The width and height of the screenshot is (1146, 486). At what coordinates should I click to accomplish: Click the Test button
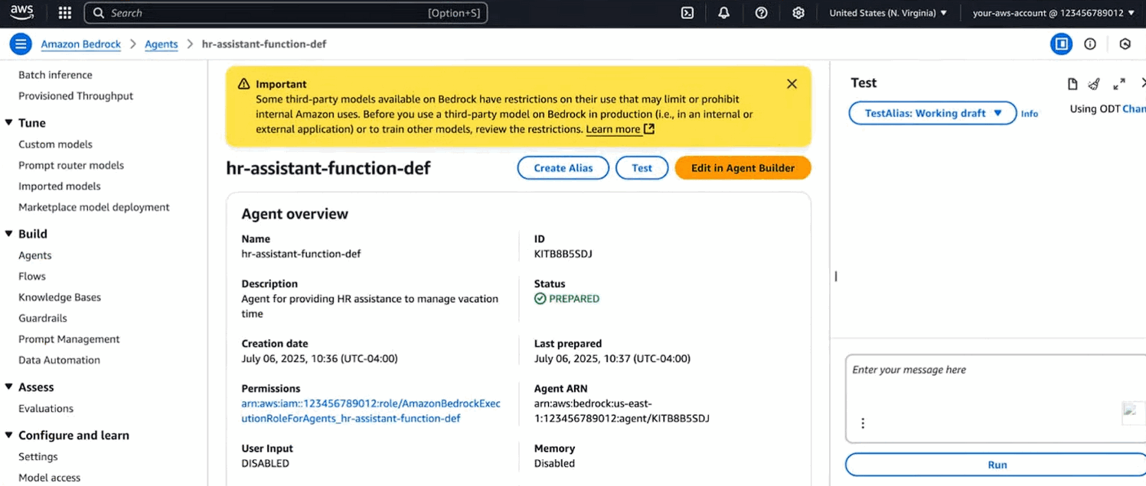tap(642, 168)
